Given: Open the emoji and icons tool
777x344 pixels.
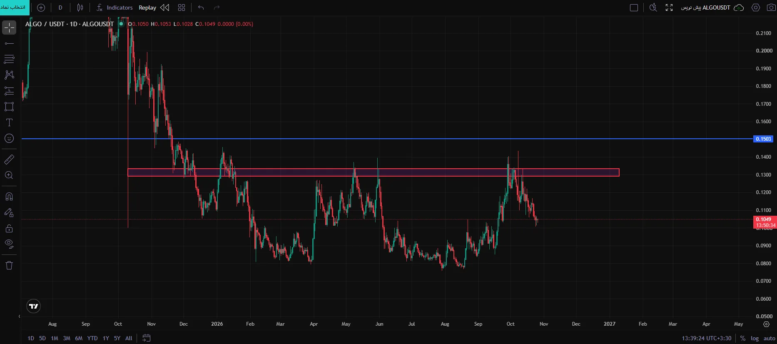Looking at the screenshot, I should (9, 138).
